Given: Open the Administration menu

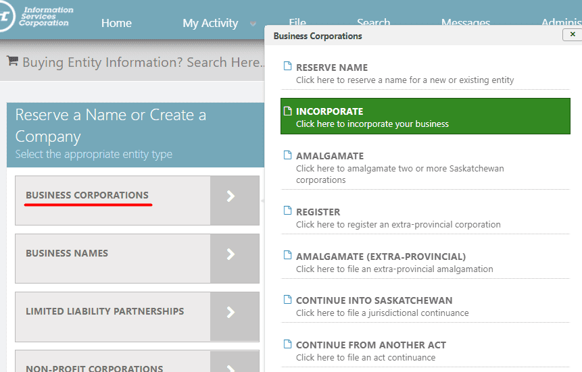Looking at the screenshot, I should tap(561, 22).
